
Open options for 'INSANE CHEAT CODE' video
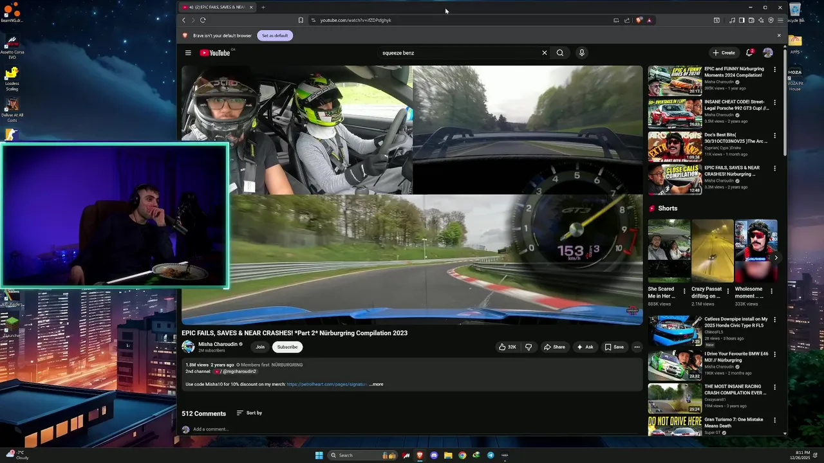pyautogui.click(x=774, y=102)
